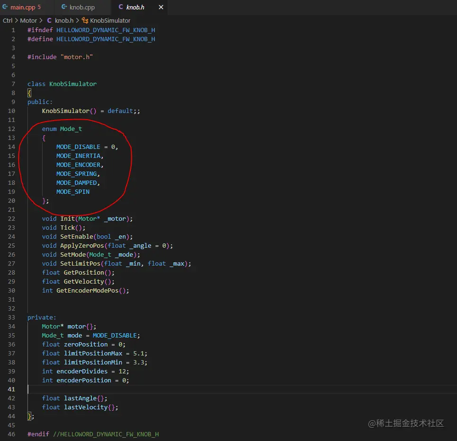Place cursor on 'class KnobSimulator' text
Image resolution: width=457 pixels, height=441 pixels.
pos(62,84)
